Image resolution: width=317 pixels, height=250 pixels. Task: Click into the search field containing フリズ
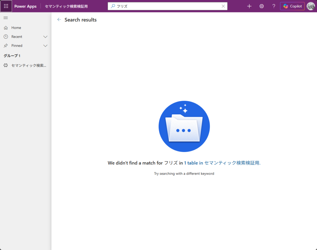coord(167,6)
